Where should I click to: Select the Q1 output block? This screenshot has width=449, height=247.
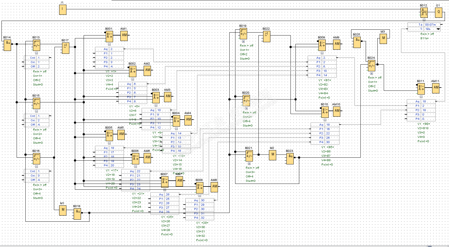[x=439, y=13]
